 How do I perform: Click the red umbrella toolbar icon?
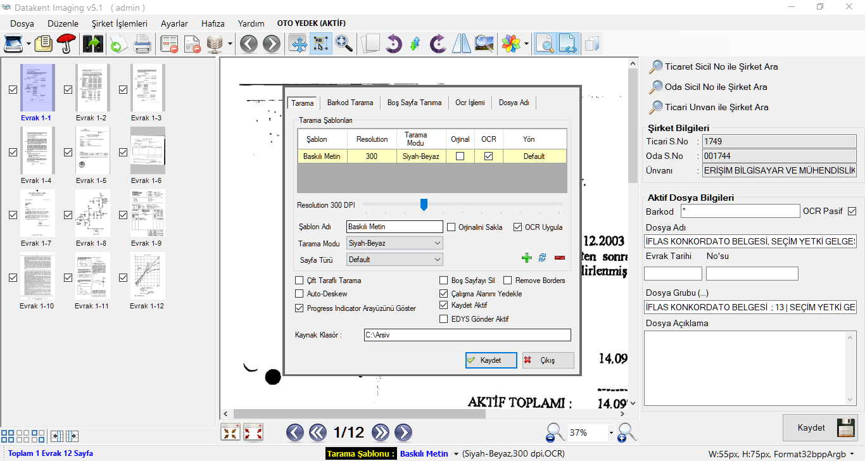66,44
